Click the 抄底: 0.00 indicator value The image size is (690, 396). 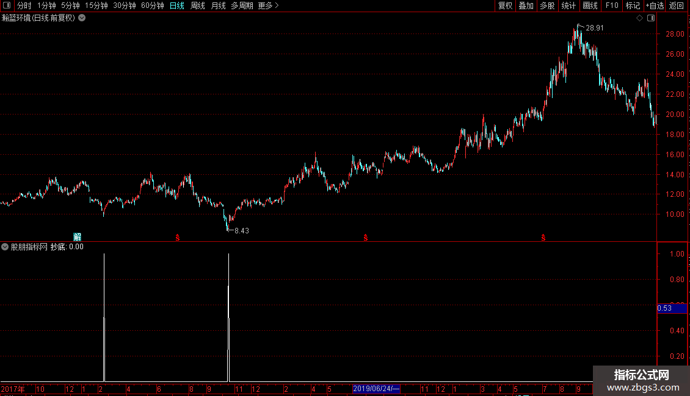click(x=67, y=247)
